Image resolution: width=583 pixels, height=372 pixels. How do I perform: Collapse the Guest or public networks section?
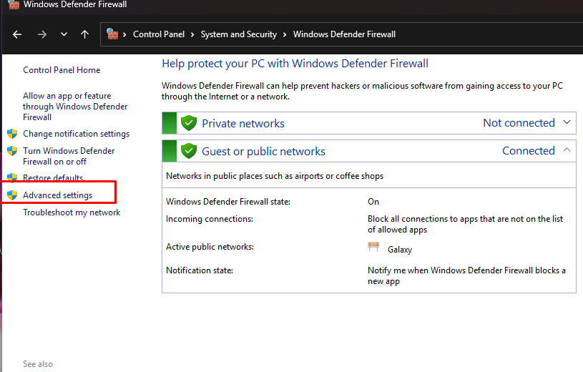567,150
